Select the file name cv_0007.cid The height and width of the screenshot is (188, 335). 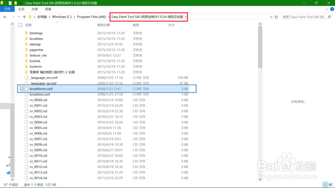[x=38, y=139]
